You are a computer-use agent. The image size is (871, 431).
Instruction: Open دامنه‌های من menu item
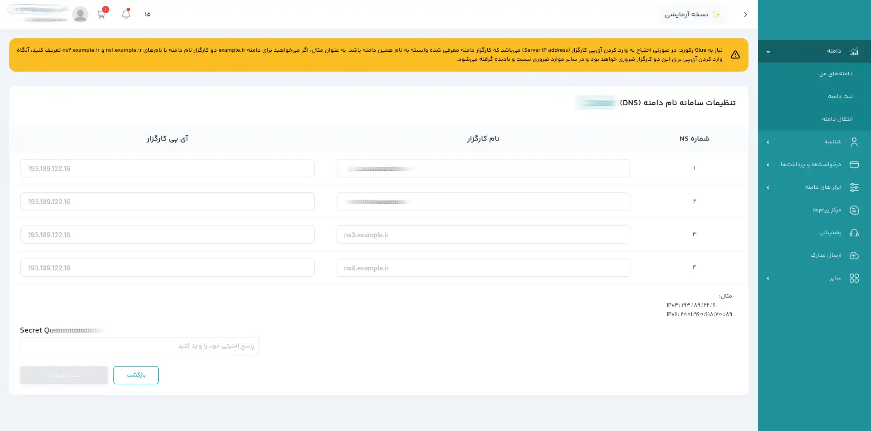[x=836, y=74]
